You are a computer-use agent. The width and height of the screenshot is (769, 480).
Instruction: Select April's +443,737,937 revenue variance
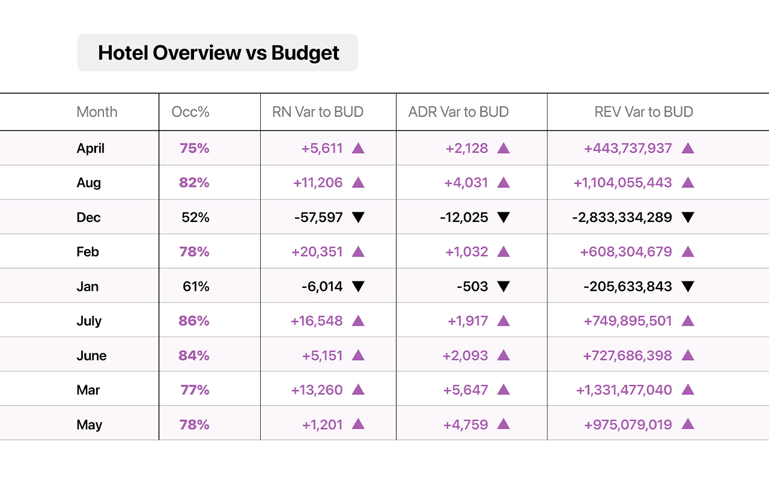628,148
